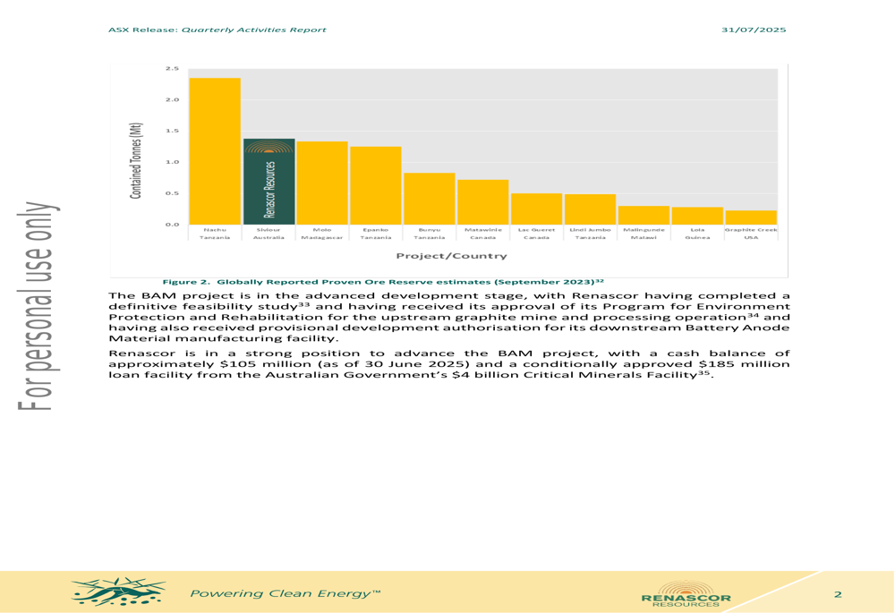
Task: Click the 1.0 y-axis tick value
Action: (173, 162)
